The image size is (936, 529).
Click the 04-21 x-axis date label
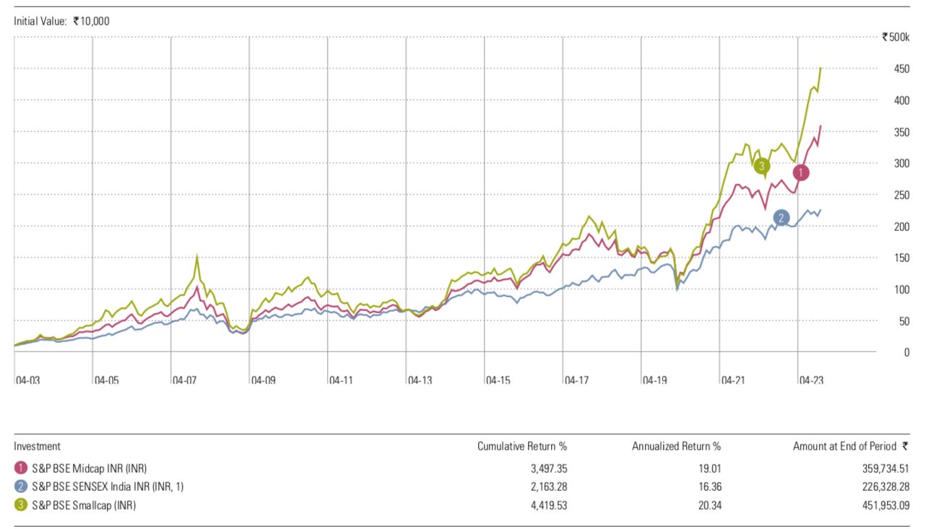[x=733, y=380]
